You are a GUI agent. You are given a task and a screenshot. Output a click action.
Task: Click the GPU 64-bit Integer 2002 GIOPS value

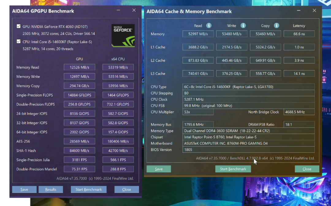(79, 132)
